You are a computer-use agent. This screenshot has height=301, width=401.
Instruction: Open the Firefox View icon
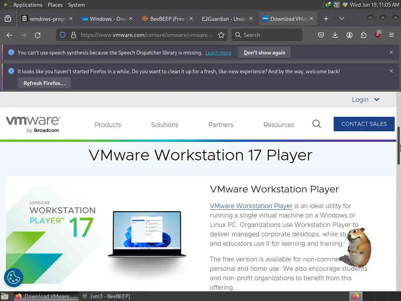click(8, 19)
